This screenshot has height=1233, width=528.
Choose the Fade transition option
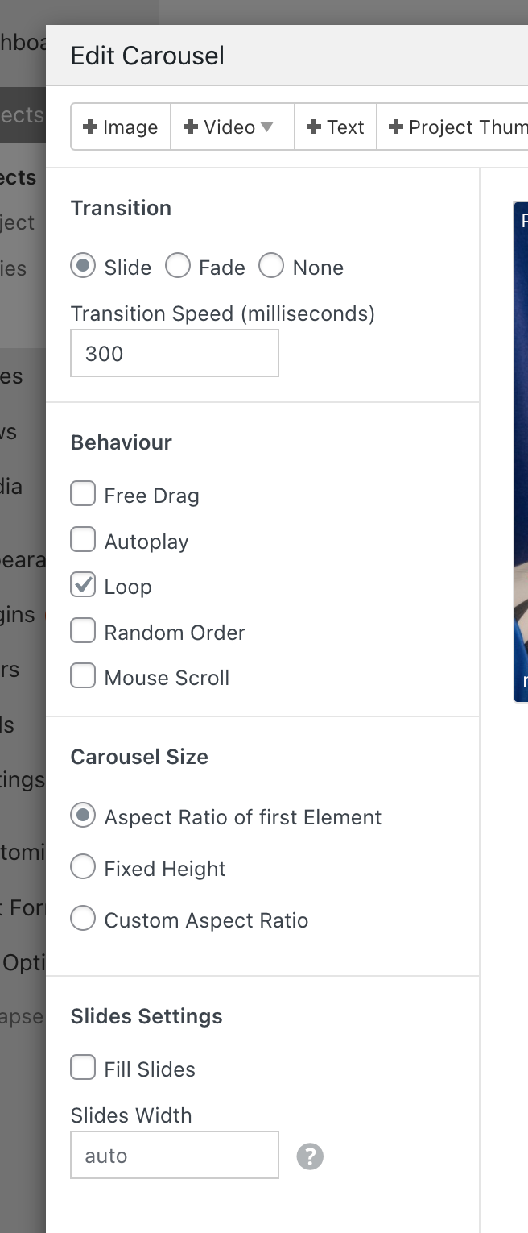pos(178,267)
